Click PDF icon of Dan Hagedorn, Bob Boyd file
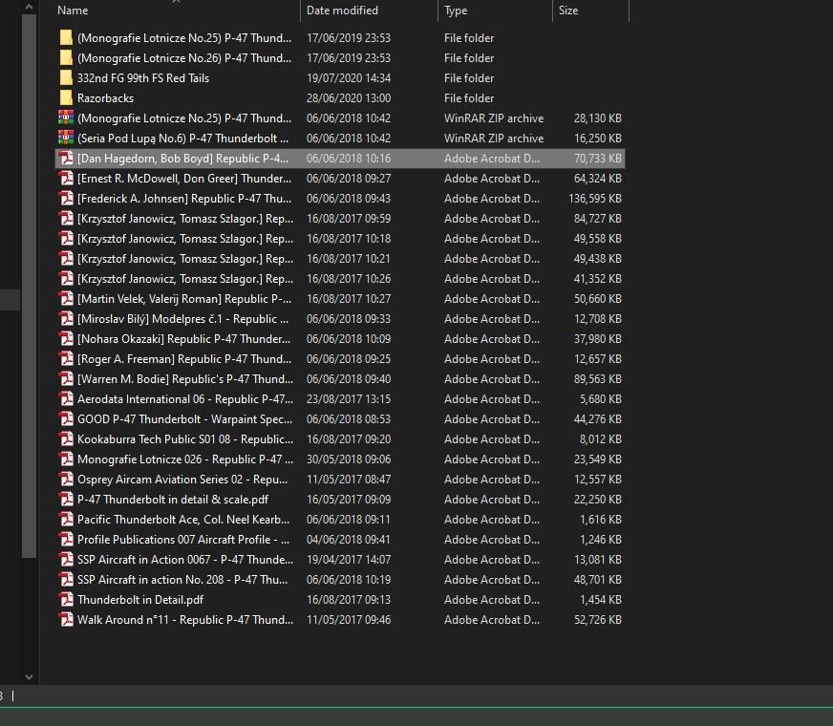833x726 pixels. 66,159
